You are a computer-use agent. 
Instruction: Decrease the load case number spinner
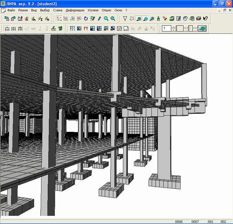pos(174,30)
